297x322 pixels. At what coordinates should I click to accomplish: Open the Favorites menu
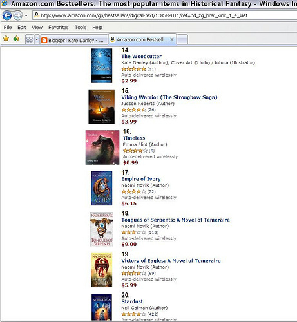point(58,28)
